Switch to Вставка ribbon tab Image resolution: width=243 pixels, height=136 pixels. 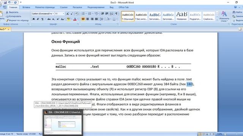[26, 7]
